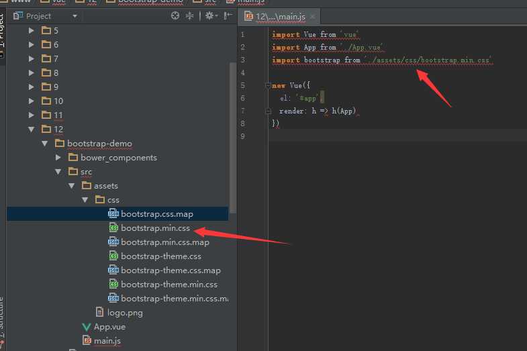The image size is (527, 351).
Task: Close the main.js editor tab
Action: point(313,17)
